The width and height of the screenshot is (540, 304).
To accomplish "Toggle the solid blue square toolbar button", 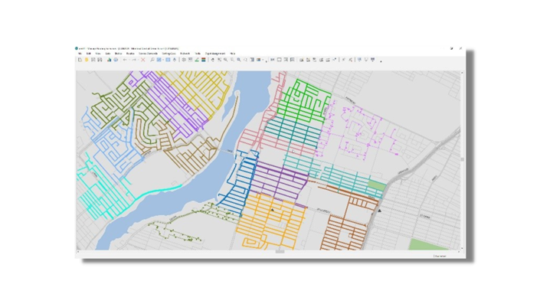I will coord(168,60).
